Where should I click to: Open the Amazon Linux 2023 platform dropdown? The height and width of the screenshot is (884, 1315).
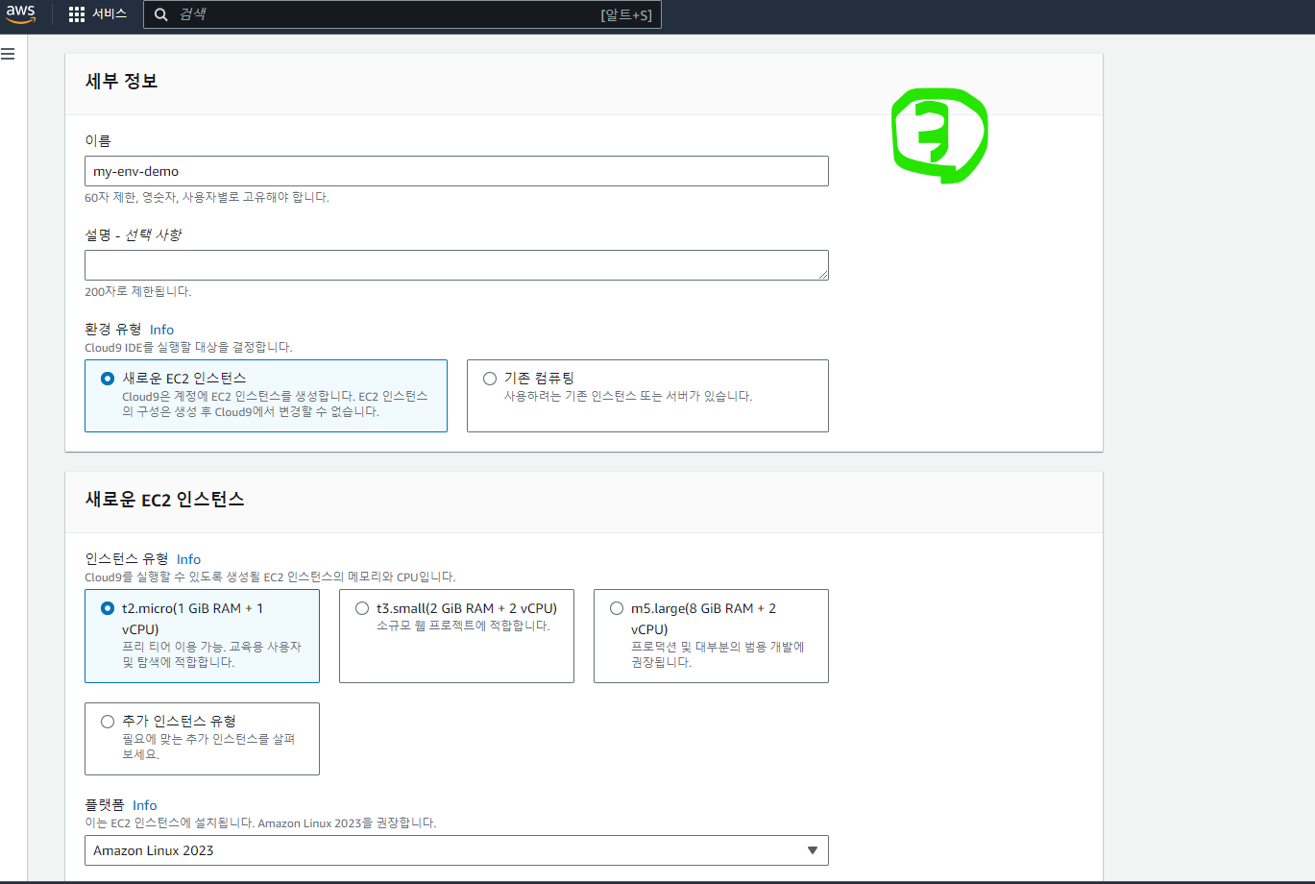(x=456, y=850)
